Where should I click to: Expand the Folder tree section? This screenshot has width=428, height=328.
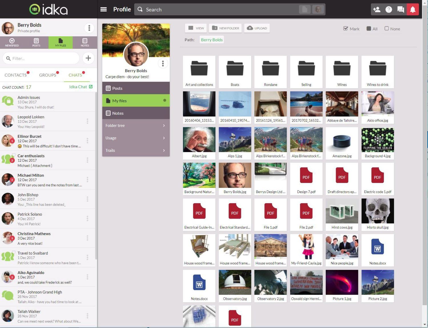(x=136, y=126)
